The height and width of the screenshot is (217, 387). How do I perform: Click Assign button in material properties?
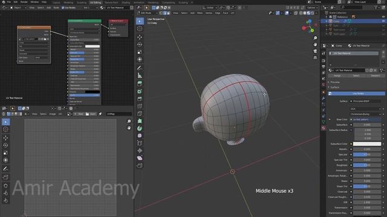(337, 76)
